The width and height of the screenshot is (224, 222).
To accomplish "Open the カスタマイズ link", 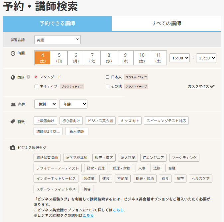I will (198, 86).
